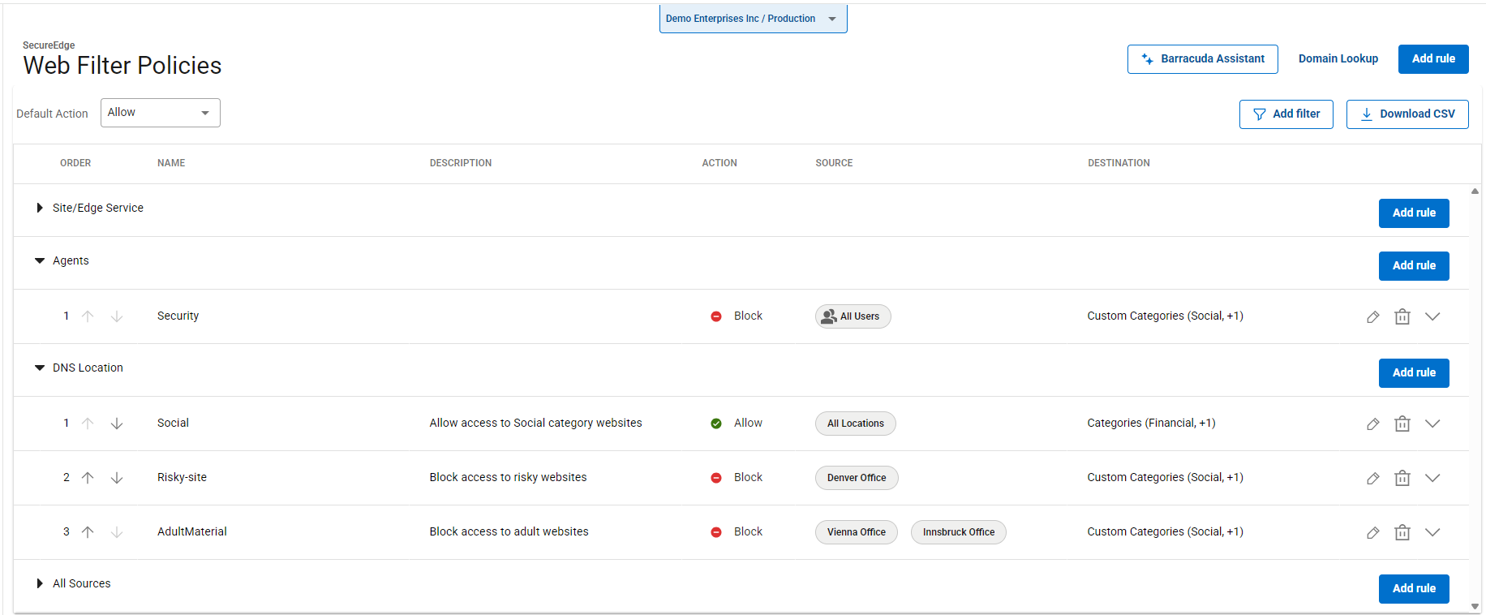Move the Social rule down one position
The height and width of the screenshot is (615, 1486).
117,424
